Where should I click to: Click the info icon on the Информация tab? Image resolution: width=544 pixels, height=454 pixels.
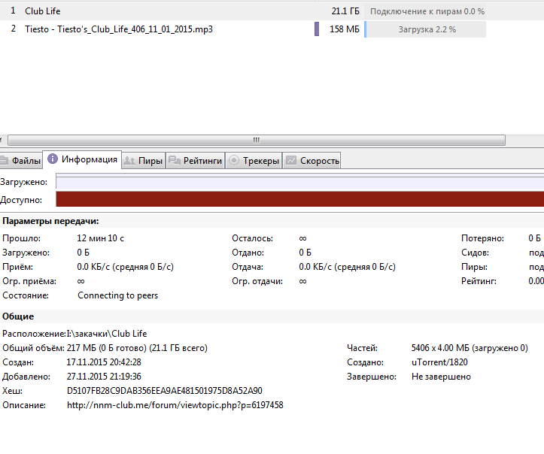(x=53, y=159)
